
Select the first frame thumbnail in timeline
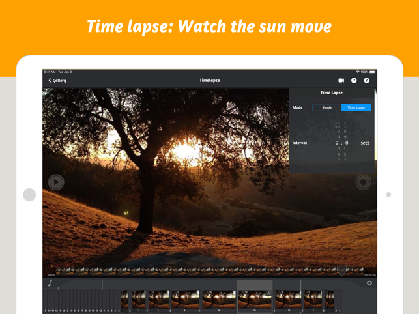coord(124,300)
